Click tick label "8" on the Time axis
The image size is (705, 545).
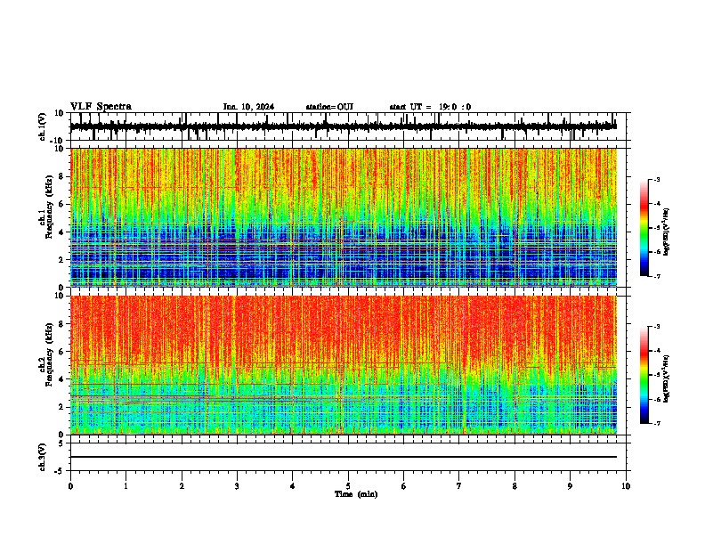pos(515,486)
